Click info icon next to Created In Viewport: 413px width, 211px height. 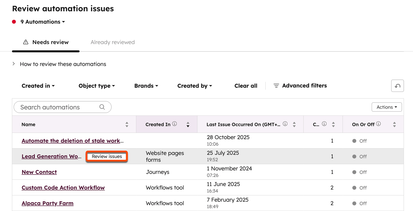coord(174,124)
